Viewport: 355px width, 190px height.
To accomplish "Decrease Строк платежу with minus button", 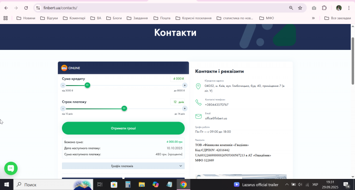I will pos(63,109).
